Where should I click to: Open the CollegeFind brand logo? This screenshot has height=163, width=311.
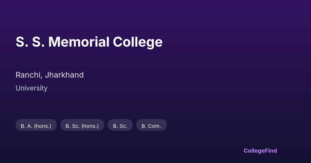click(260, 151)
